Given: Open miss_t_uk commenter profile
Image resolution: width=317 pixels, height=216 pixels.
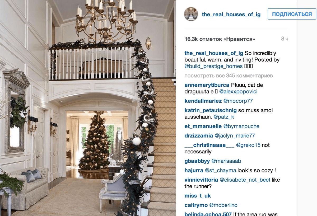Looking at the screenshot, I should click(x=198, y=196).
